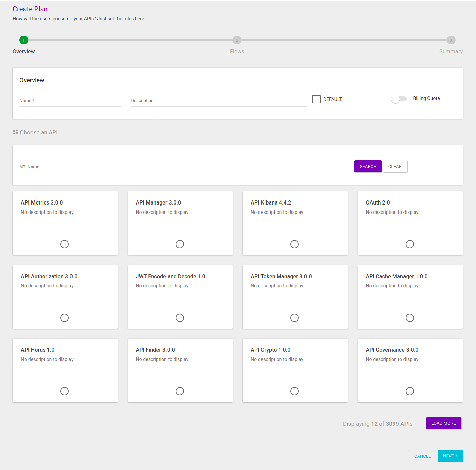Go to step 2 Flows in stepper

pos(237,40)
